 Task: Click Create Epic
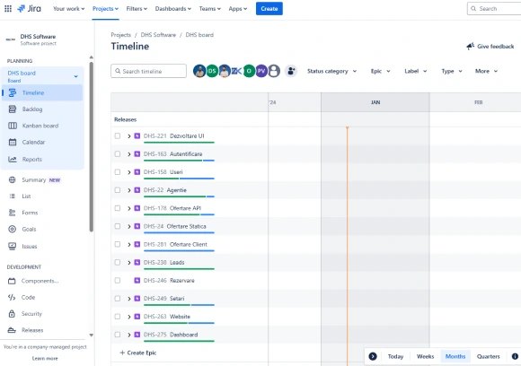coord(138,353)
